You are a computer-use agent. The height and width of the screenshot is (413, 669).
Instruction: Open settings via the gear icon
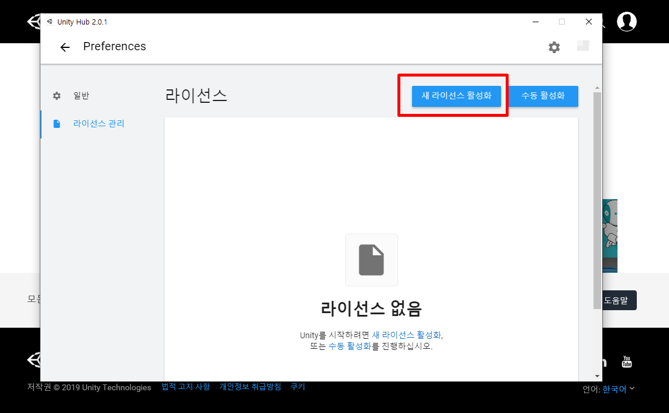[x=554, y=47]
